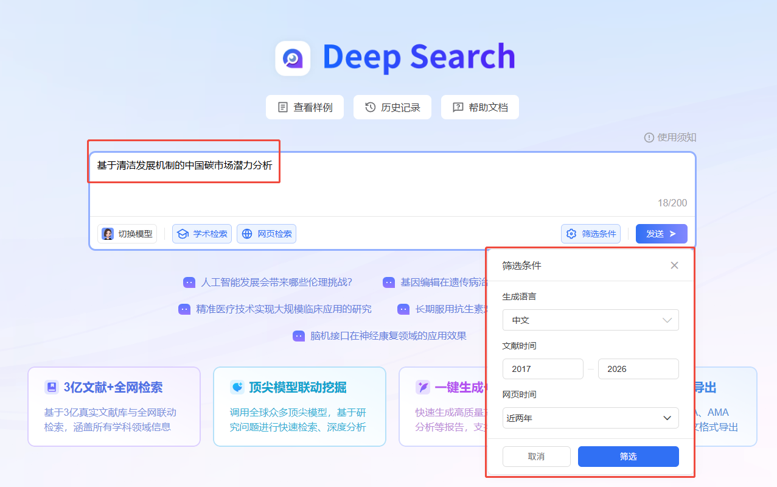Image resolution: width=777 pixels, height=487 pixels.
Task: Select suggestion 基因编辑在遗传病治
Action: click(x=444, y=282)
